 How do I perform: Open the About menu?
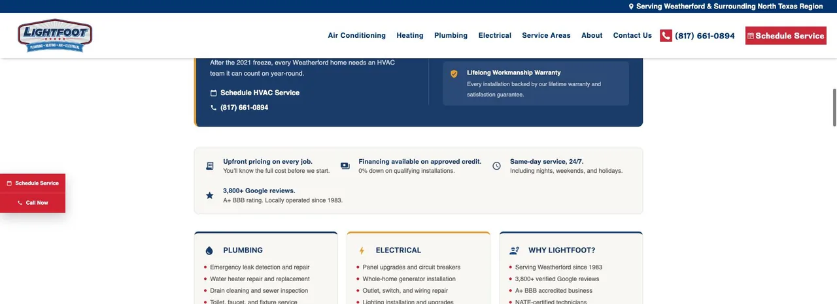pos(592,35)
